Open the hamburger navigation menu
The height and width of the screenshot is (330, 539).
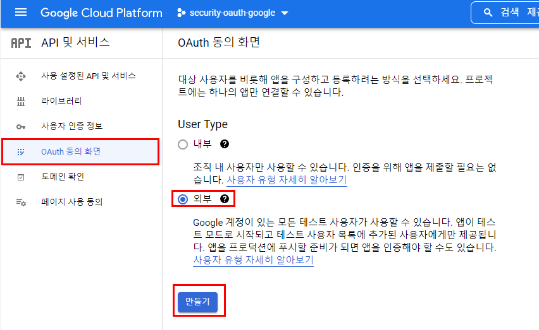click(x=21, y=13)
